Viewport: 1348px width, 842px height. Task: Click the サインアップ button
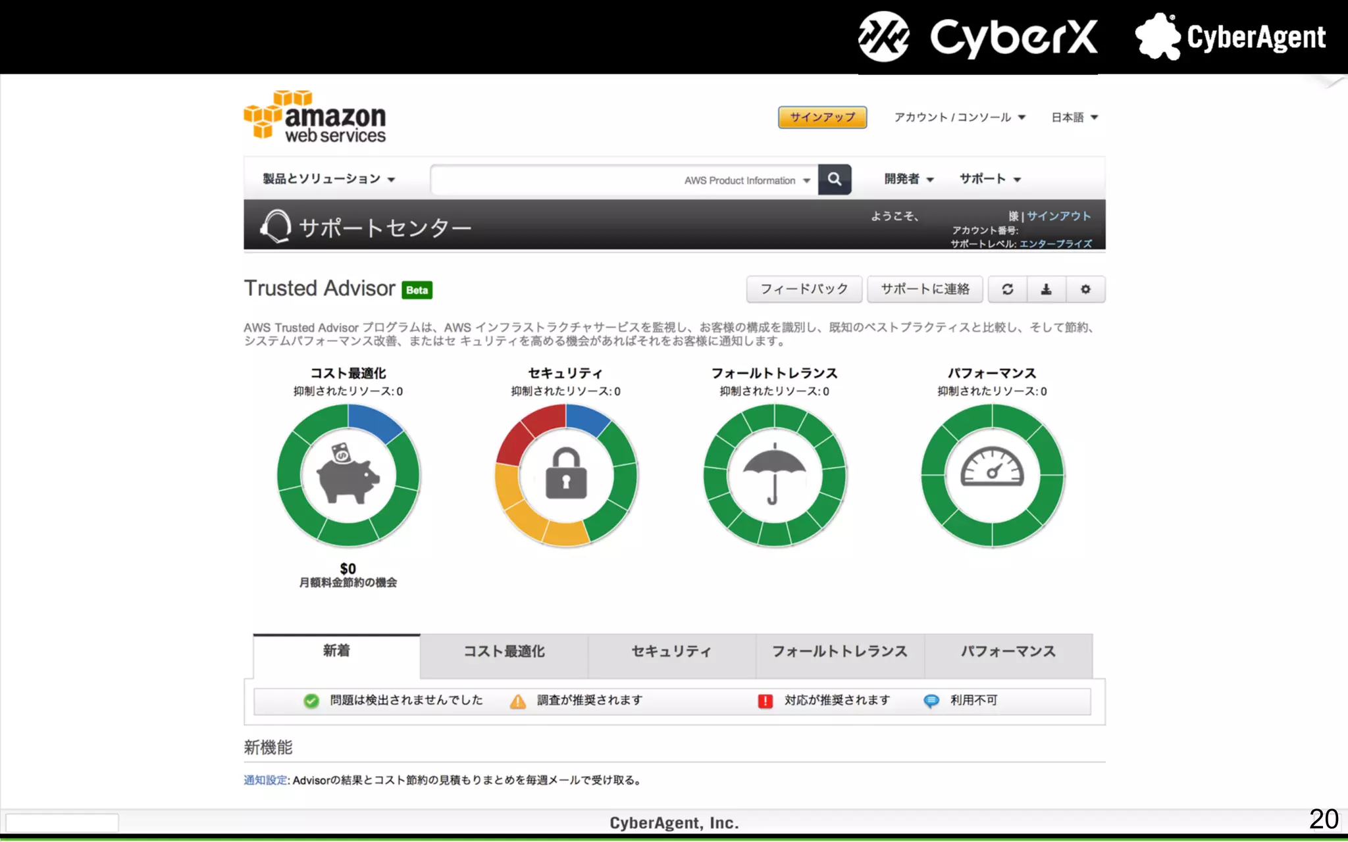[822, 117]
